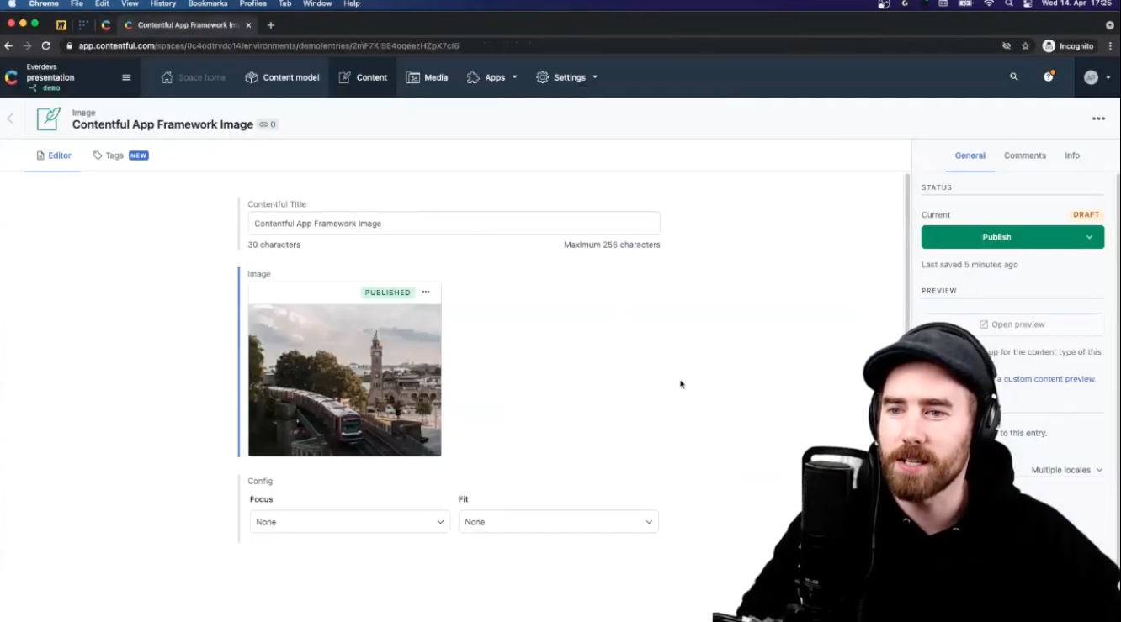Click the Contentful Title input field
The height and width of the screenshot is (622, 1121).
coord(454,224)
